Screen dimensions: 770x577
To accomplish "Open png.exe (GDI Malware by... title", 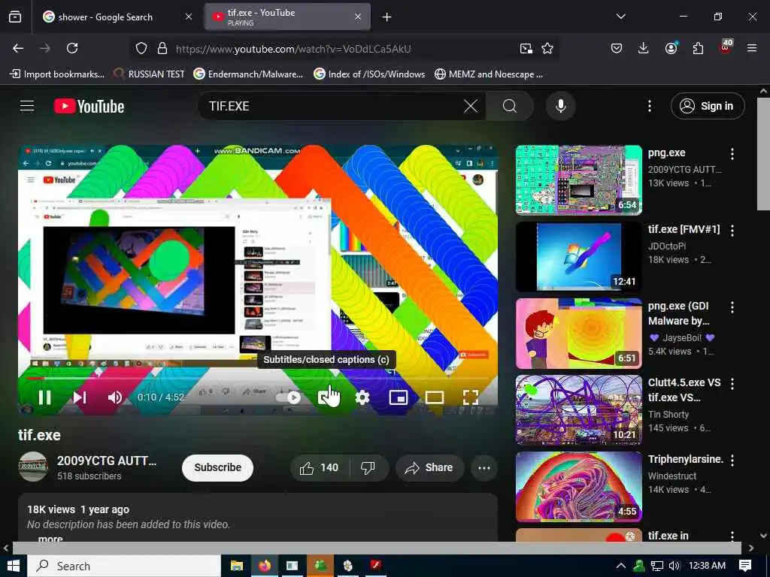I will click(x=679, y=313).
